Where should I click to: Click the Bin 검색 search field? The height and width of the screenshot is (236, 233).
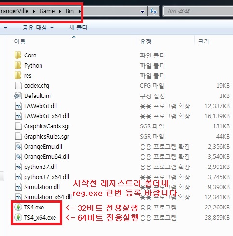click(x=198, y=11)
